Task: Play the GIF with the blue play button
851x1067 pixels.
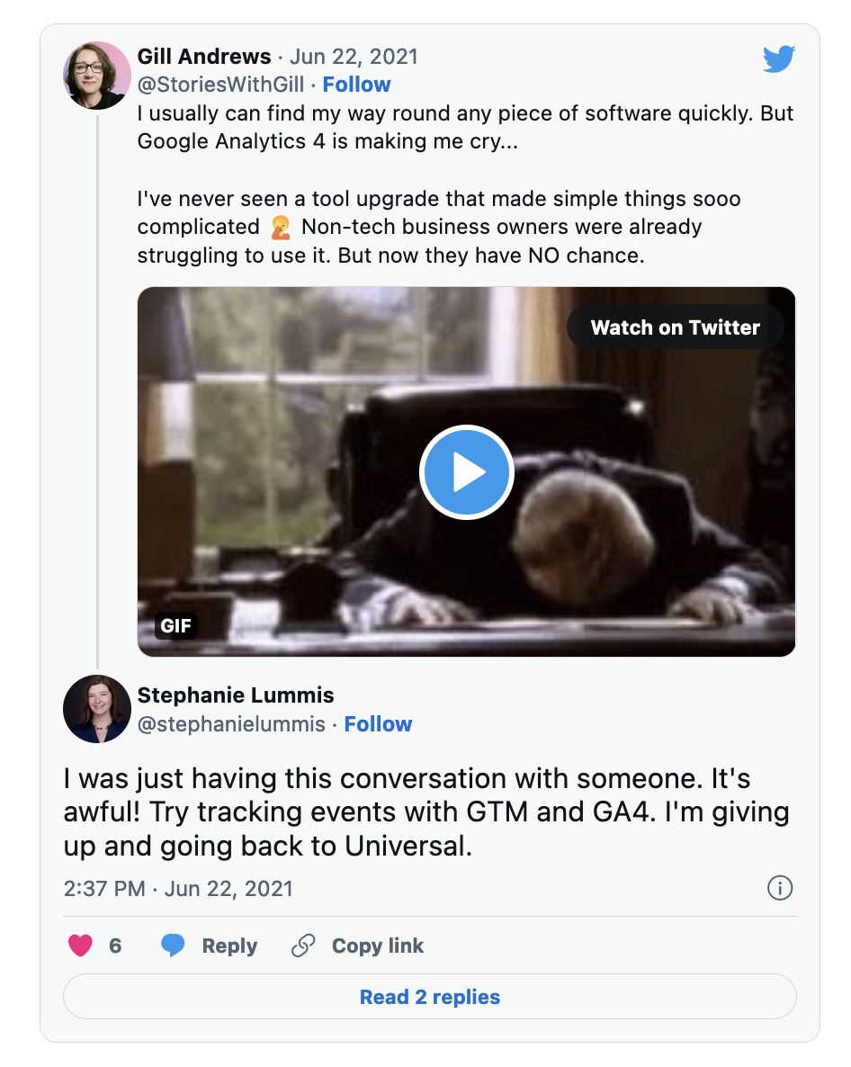Action: coord(466,472)
